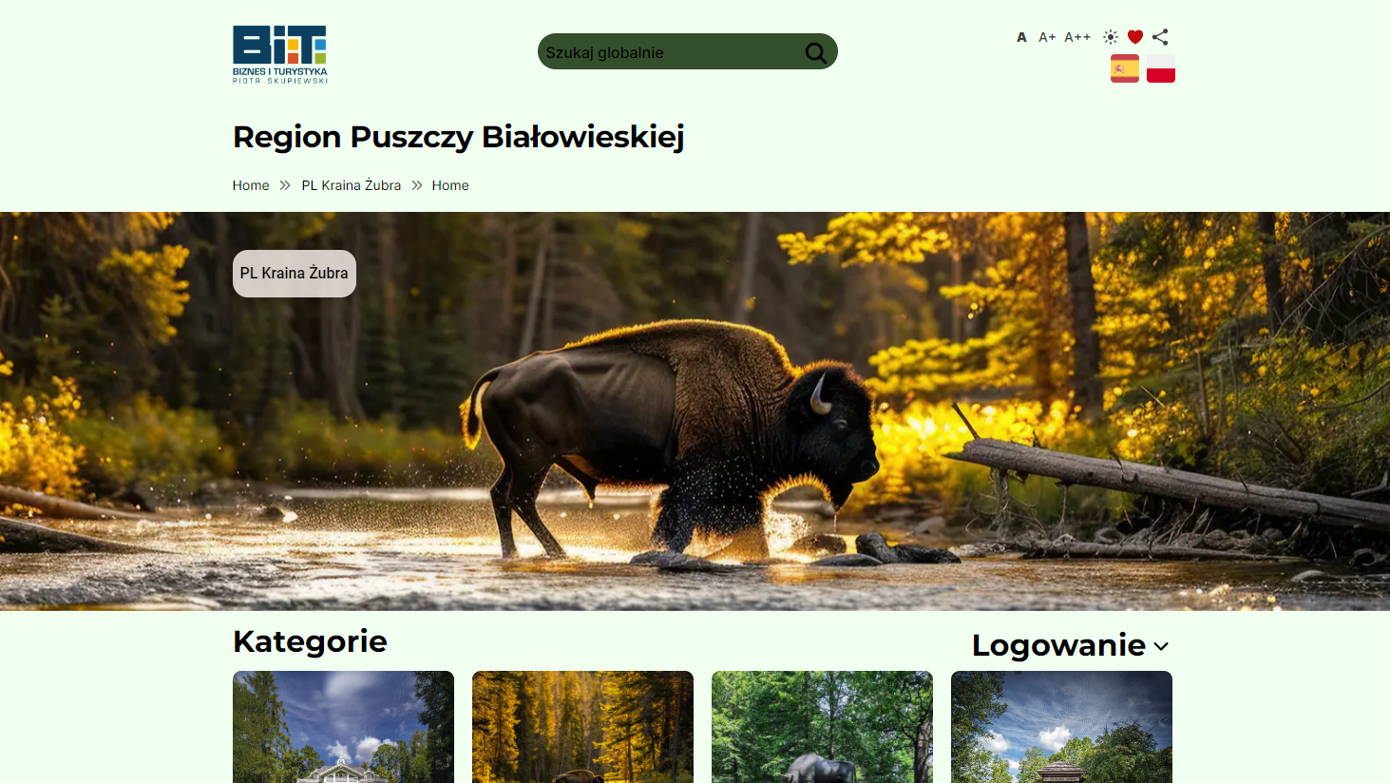Viewport: 1390px width, 783px height.
Task: Click the last Home breadcrumb item
Action: 450,185
